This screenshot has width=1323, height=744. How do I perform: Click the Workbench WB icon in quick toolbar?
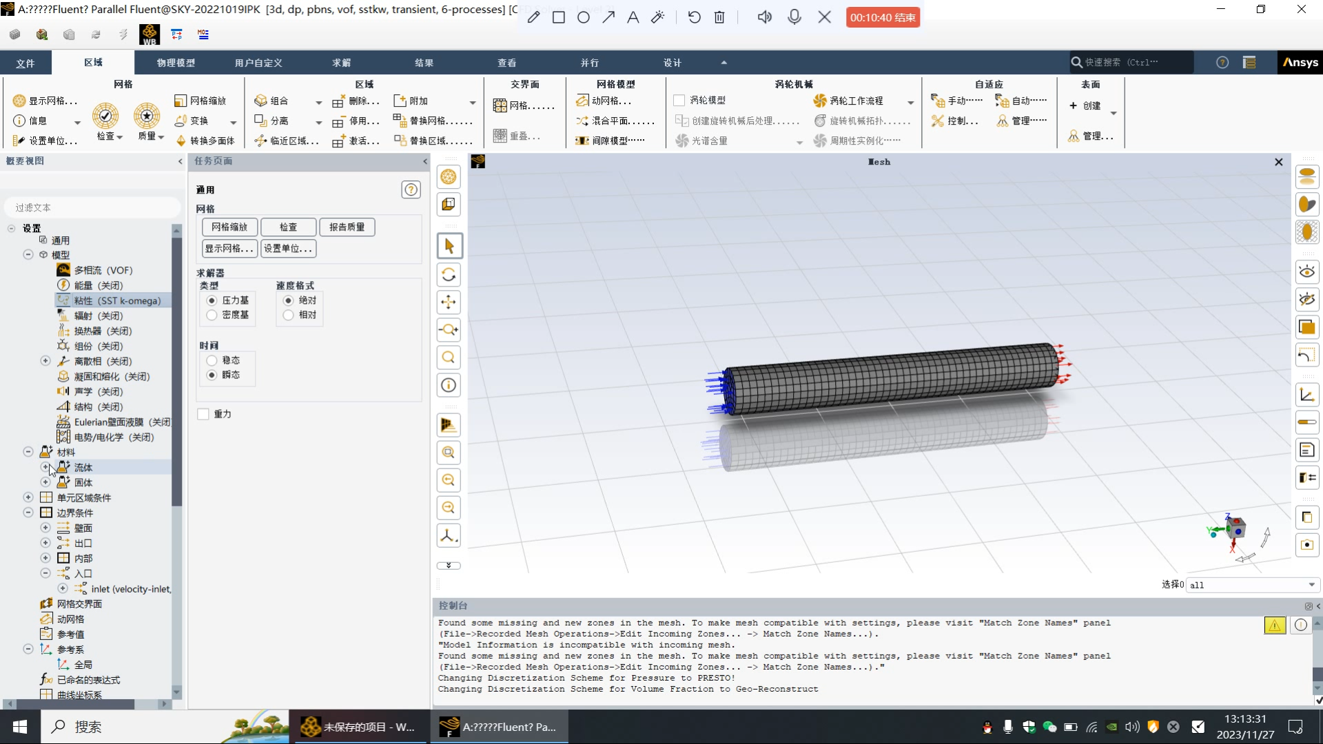[x=150, y=34]
